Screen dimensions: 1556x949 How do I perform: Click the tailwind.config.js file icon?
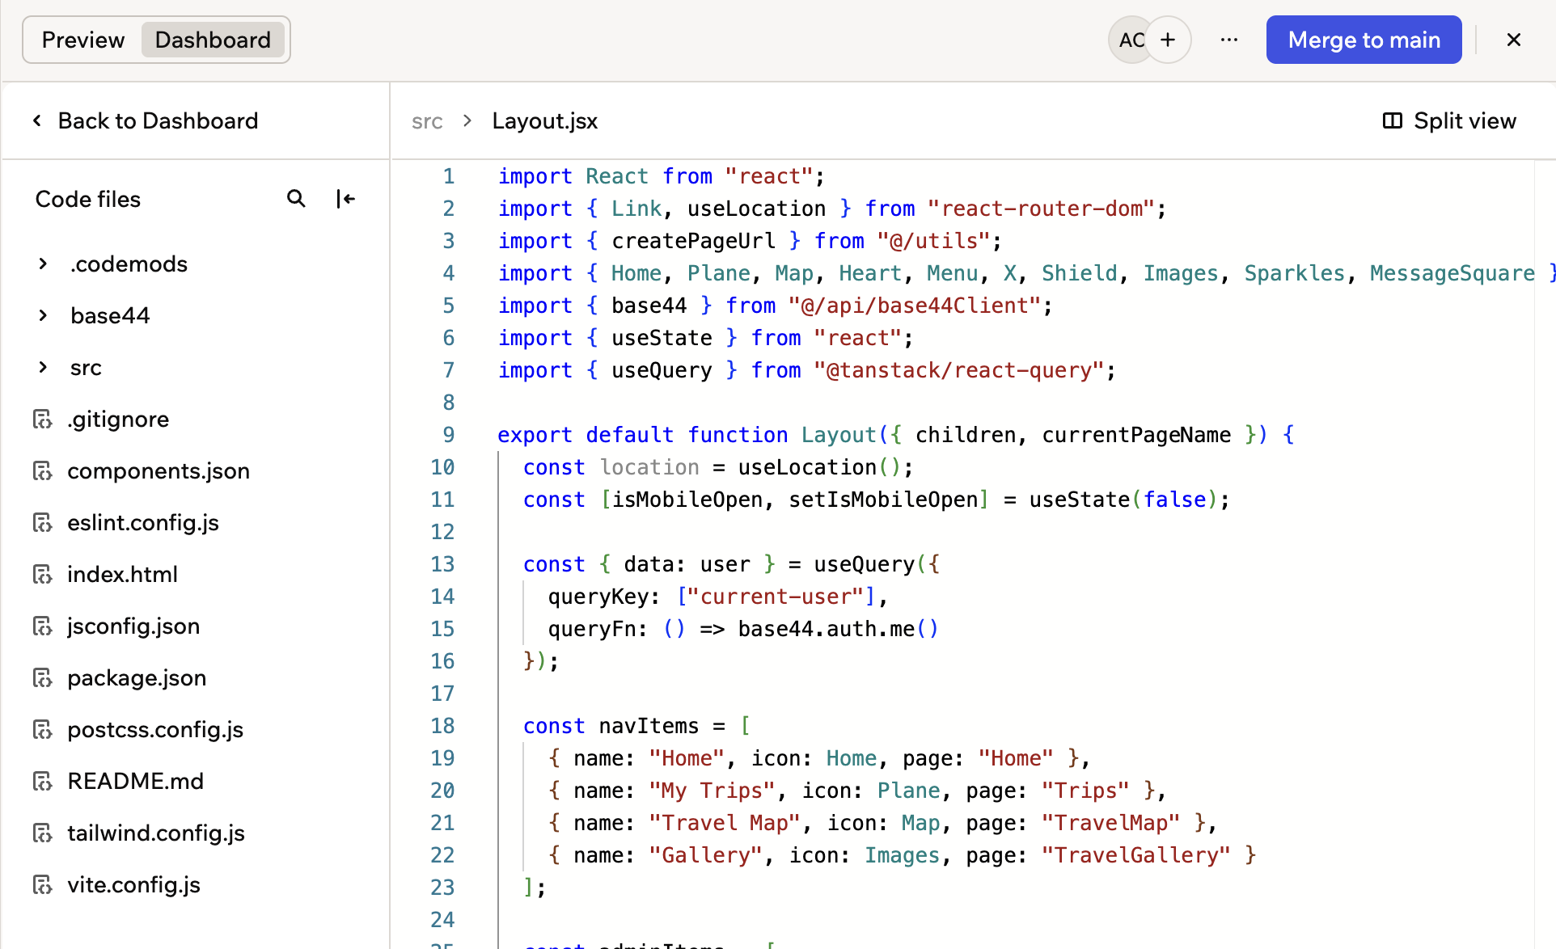tap(42, 833)
